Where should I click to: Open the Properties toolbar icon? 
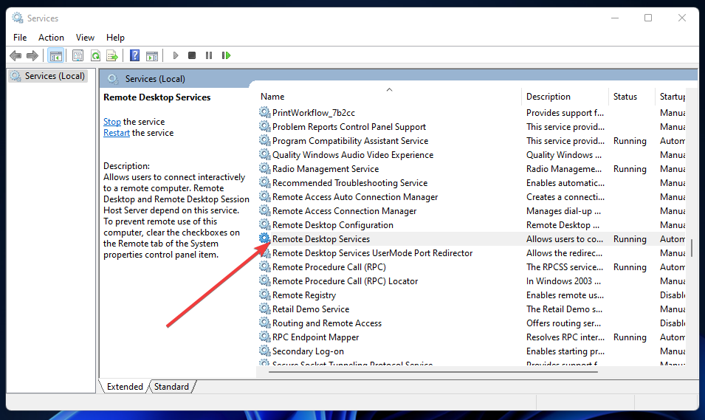pos(78,55)
